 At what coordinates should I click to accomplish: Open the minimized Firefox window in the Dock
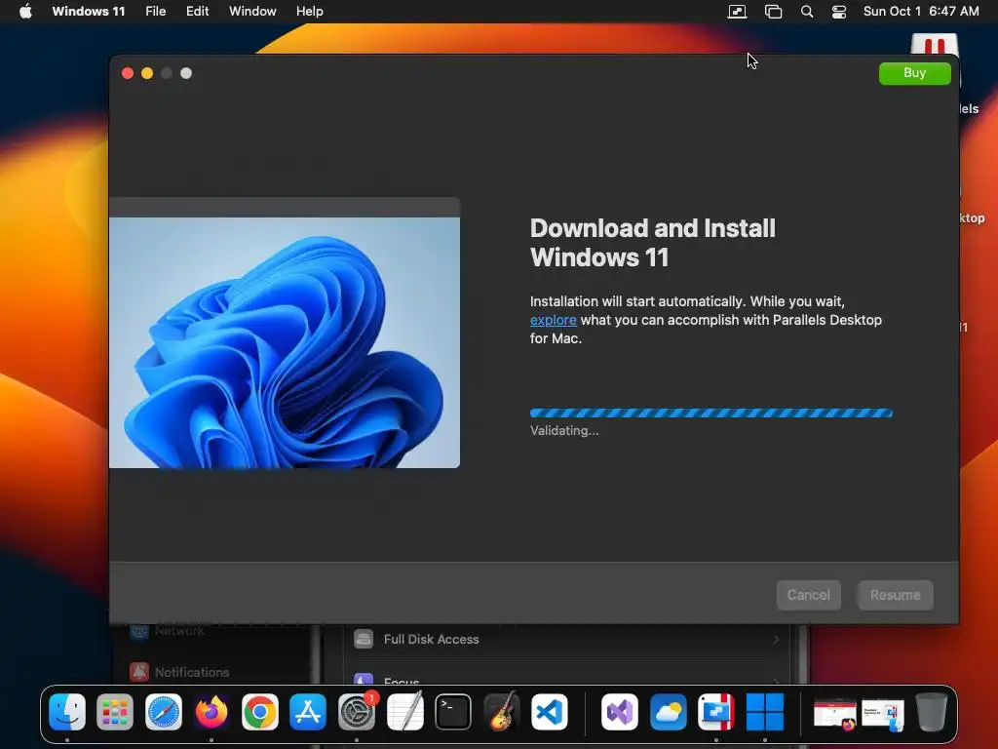[x=835, y=714]
